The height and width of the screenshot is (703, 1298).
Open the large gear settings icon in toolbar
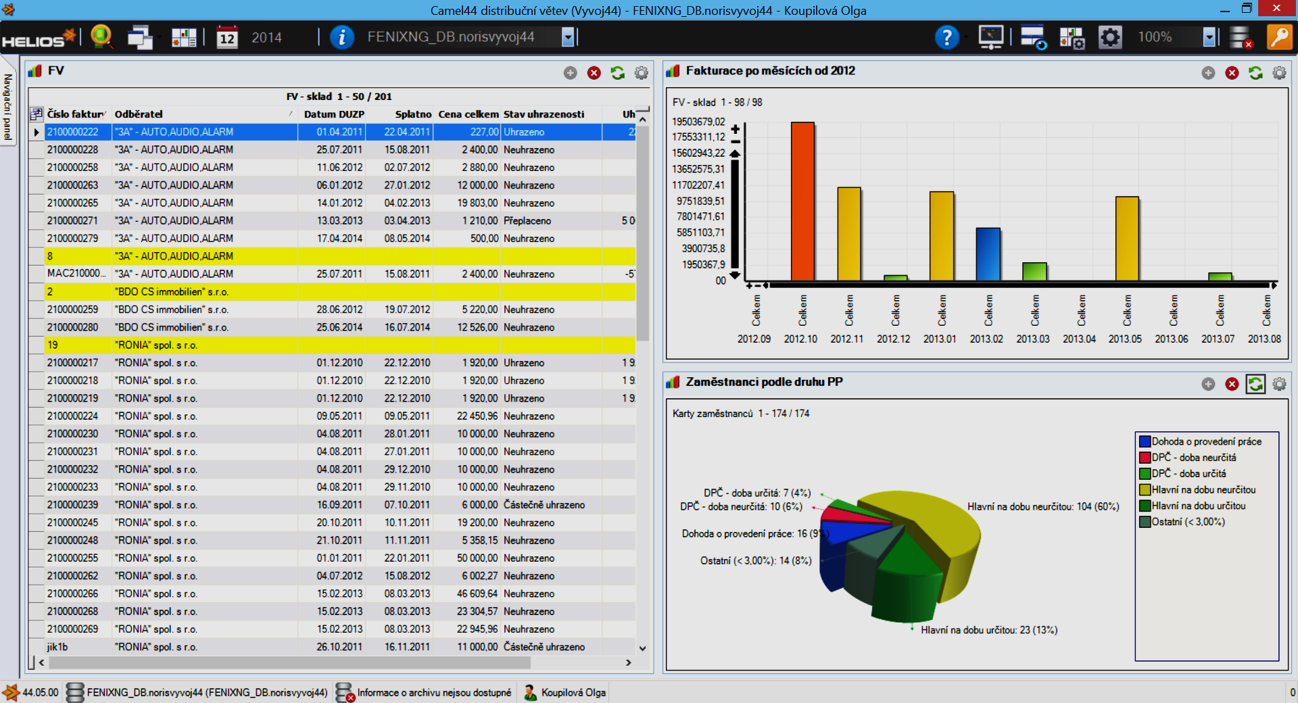pyautogui.click(x=1110, y=37)
